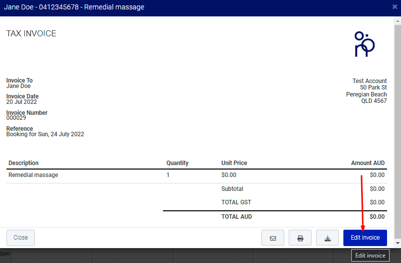401x263 pixels.
Task: Click the Edit invoice button
Action: [365, 238]
